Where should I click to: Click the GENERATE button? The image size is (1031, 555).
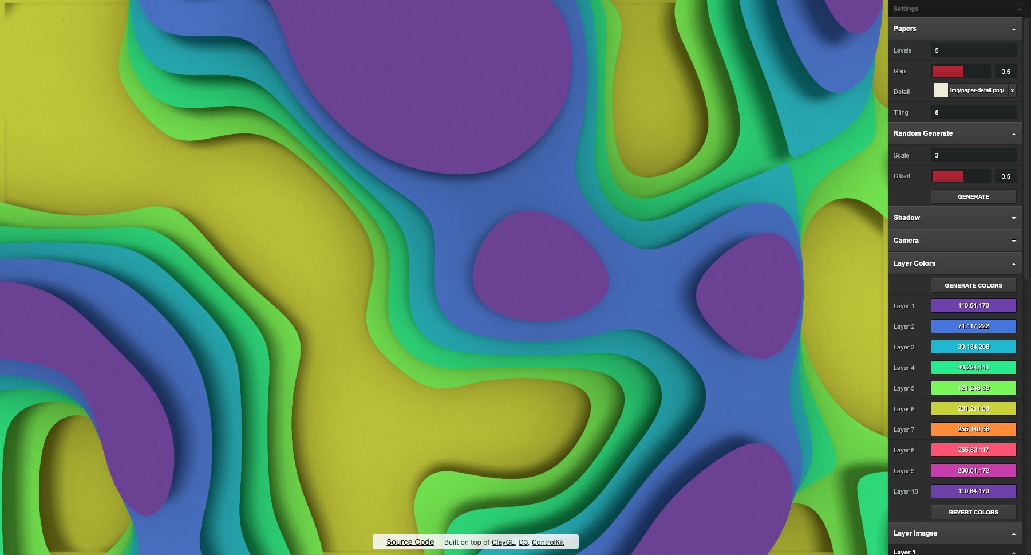[973, 196]
